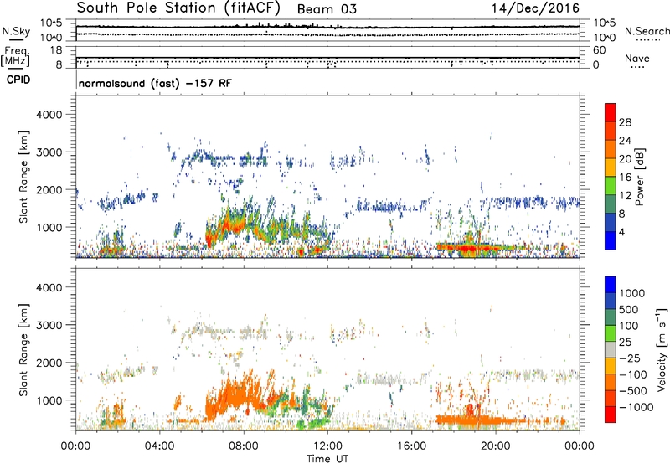This screenshot has height=464, width=670.
Task: Click the '-25' Velocity colorbar tick label
Action: click(x=629, y=358)
